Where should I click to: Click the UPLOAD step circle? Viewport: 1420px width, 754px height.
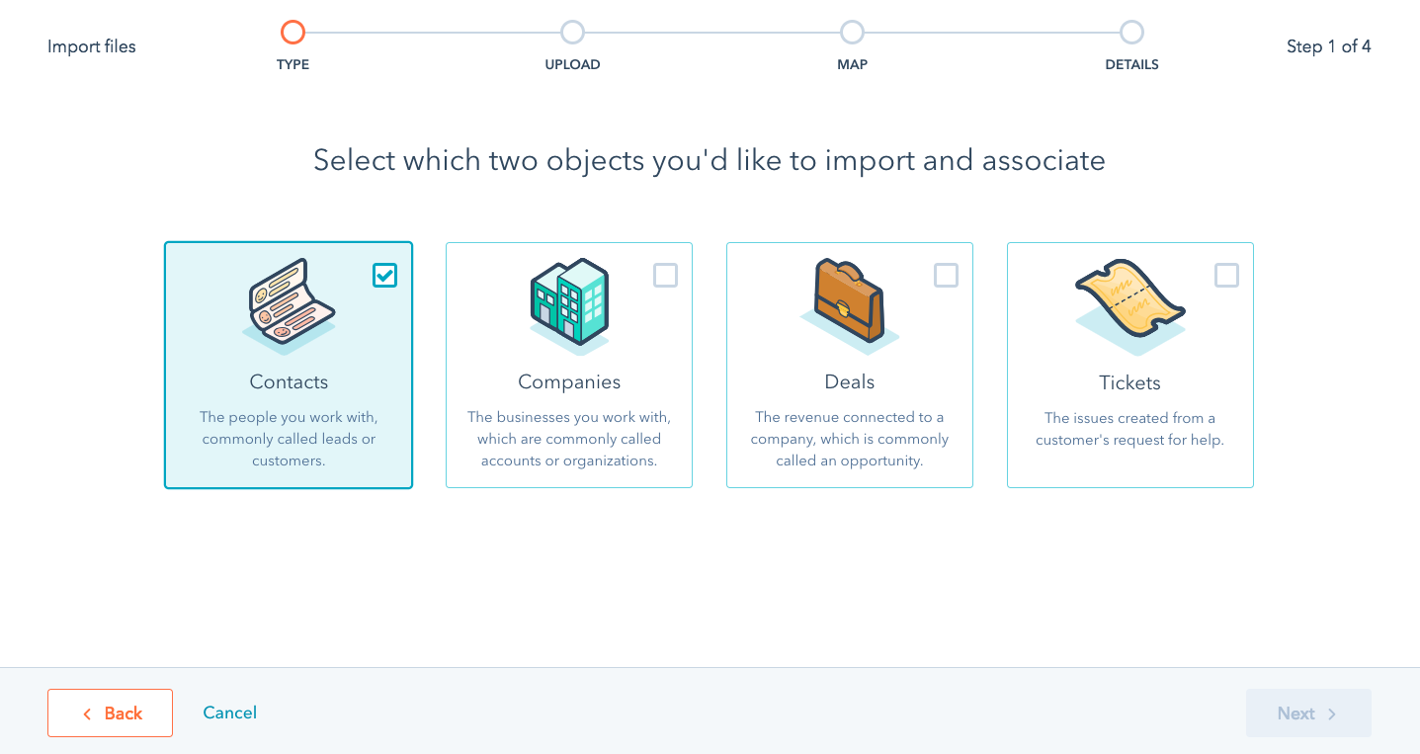(572, 32)
